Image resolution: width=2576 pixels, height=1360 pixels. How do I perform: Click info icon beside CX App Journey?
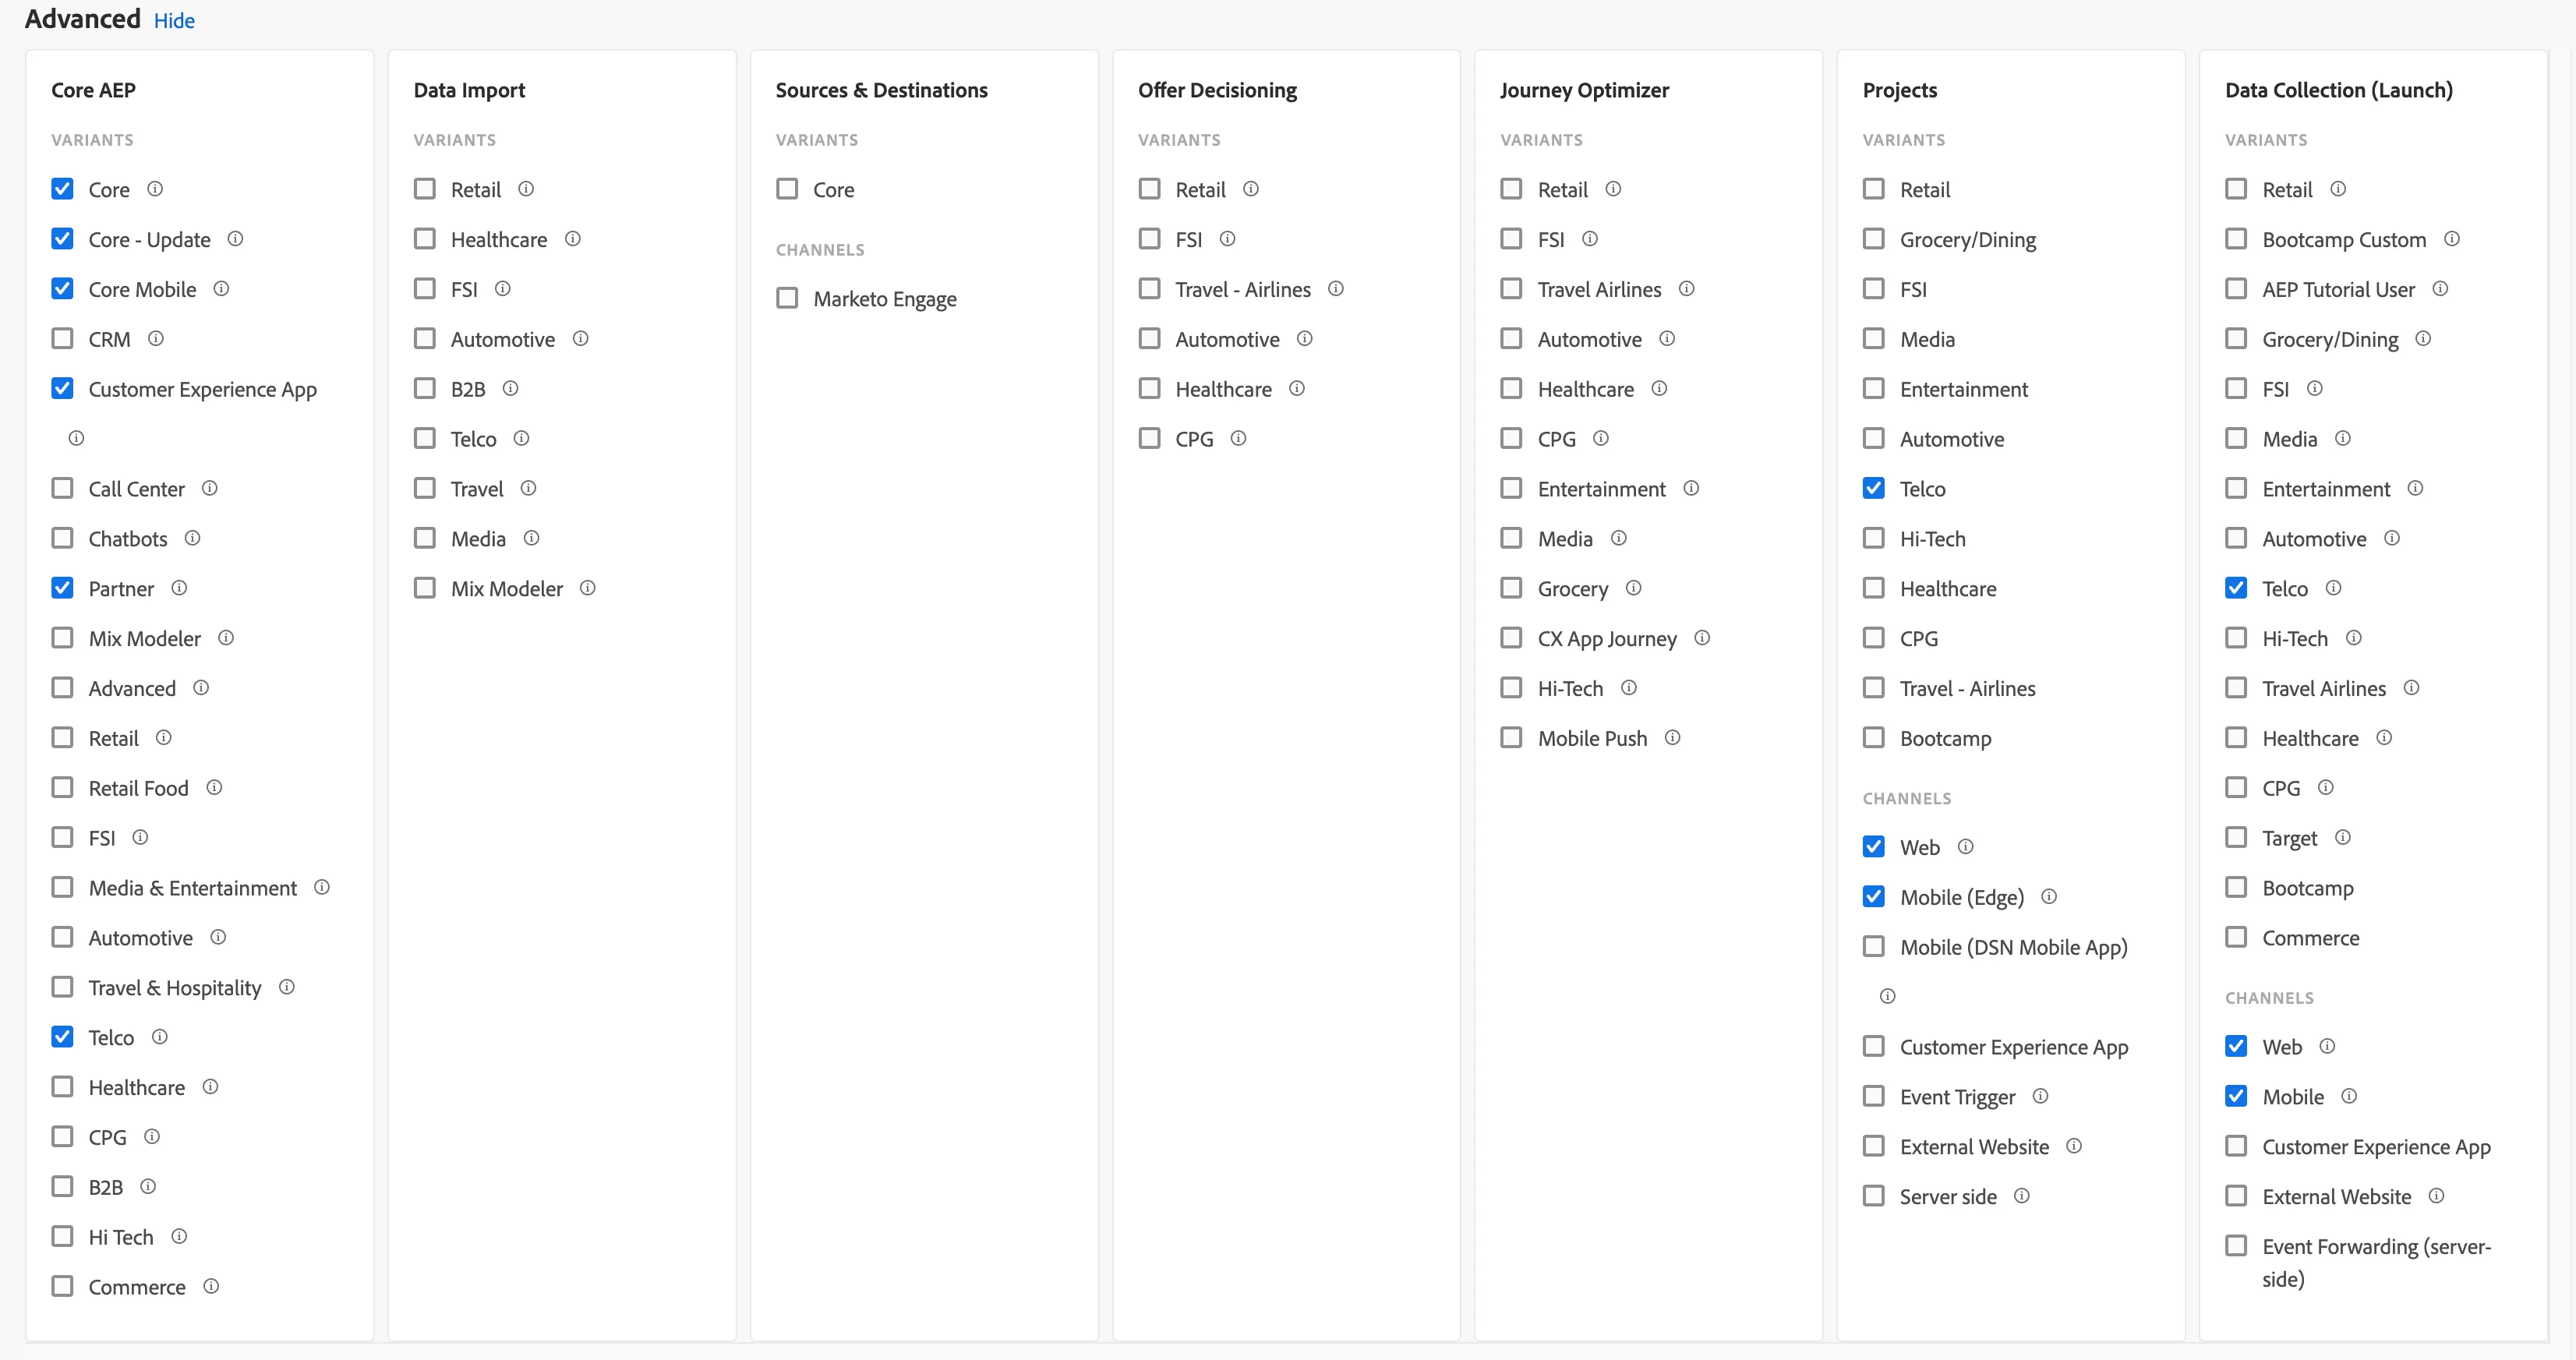click(1701, 638)
